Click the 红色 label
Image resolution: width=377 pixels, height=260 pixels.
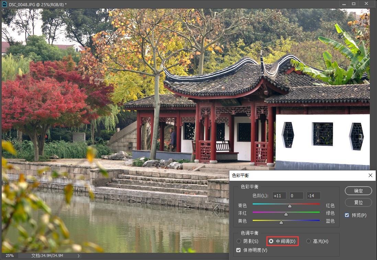pos(330,205)
